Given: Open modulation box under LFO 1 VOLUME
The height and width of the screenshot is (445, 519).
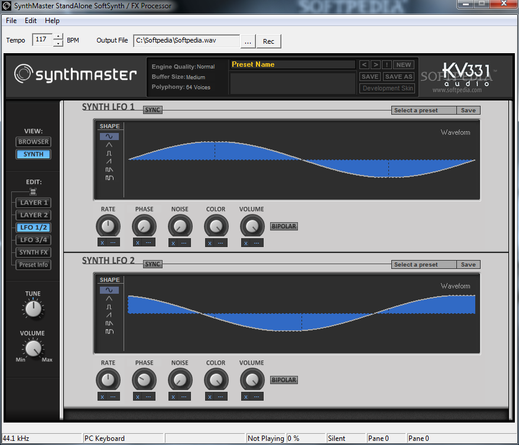Looking at the screenshot, I should click(x=252, y=243).
